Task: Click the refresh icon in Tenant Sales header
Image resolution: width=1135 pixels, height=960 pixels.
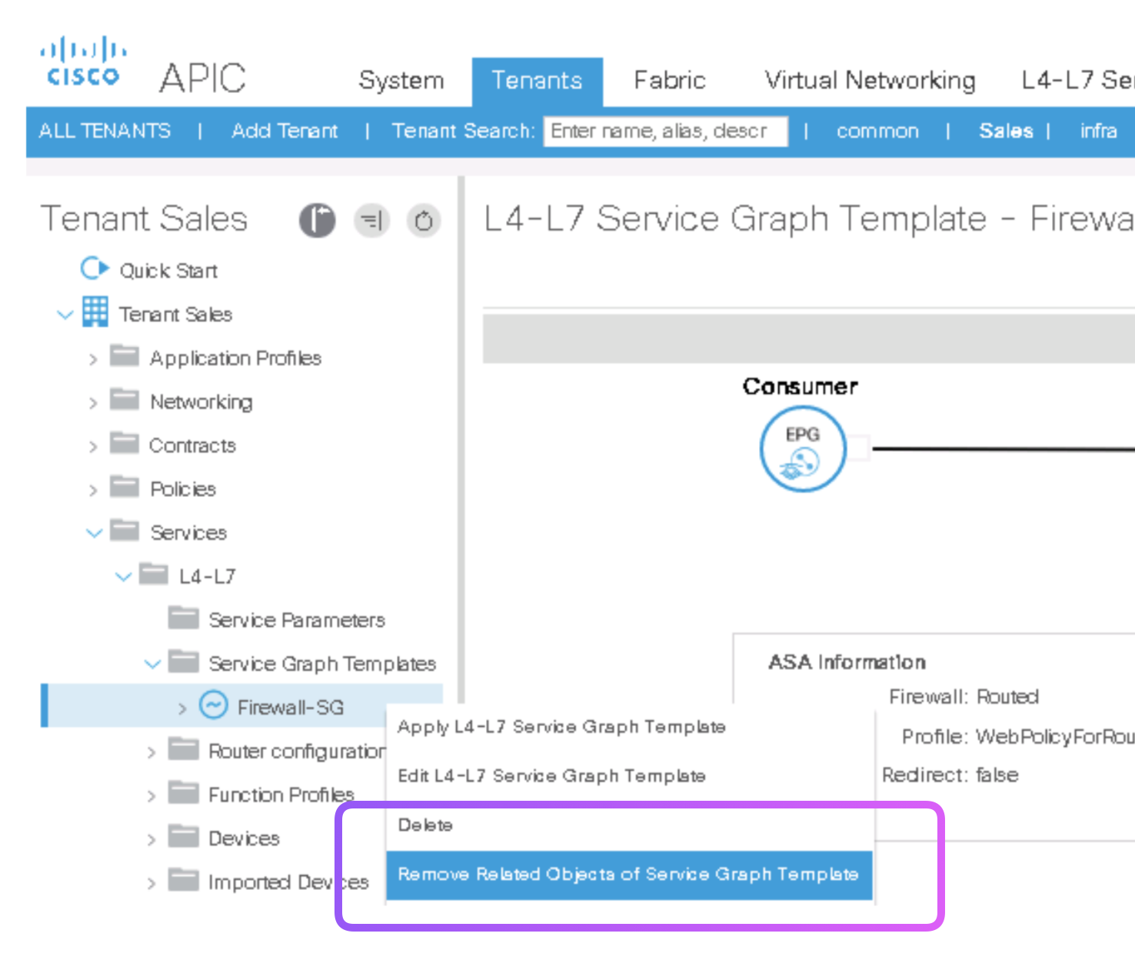Action: [423, 222]
